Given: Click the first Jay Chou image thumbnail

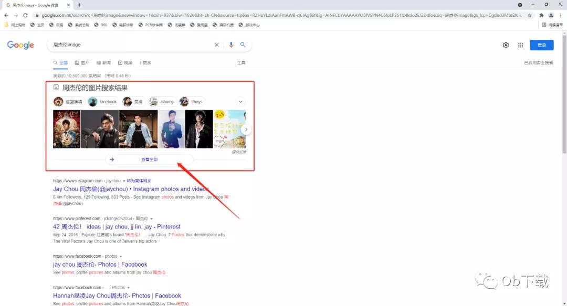Looking at the screenshot, I should tap(66, 127).
